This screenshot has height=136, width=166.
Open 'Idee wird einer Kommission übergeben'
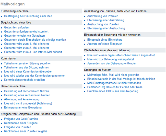click(28, 72)
